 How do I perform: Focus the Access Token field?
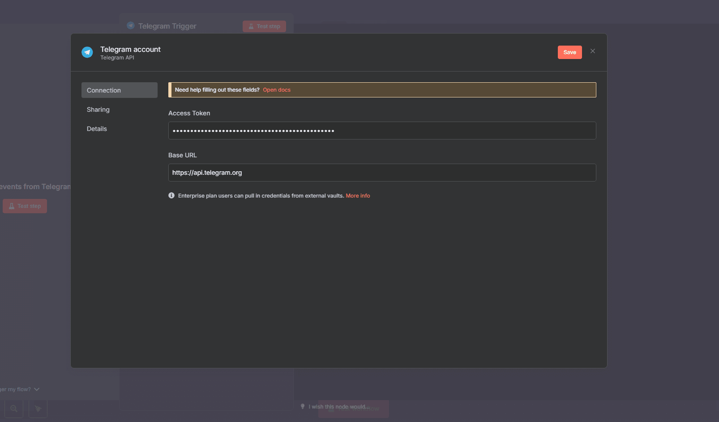pyautogui.click(x=382, y=131)
